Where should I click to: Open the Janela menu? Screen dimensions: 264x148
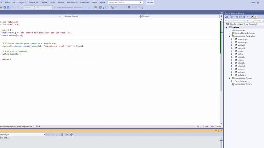(94, 2)
